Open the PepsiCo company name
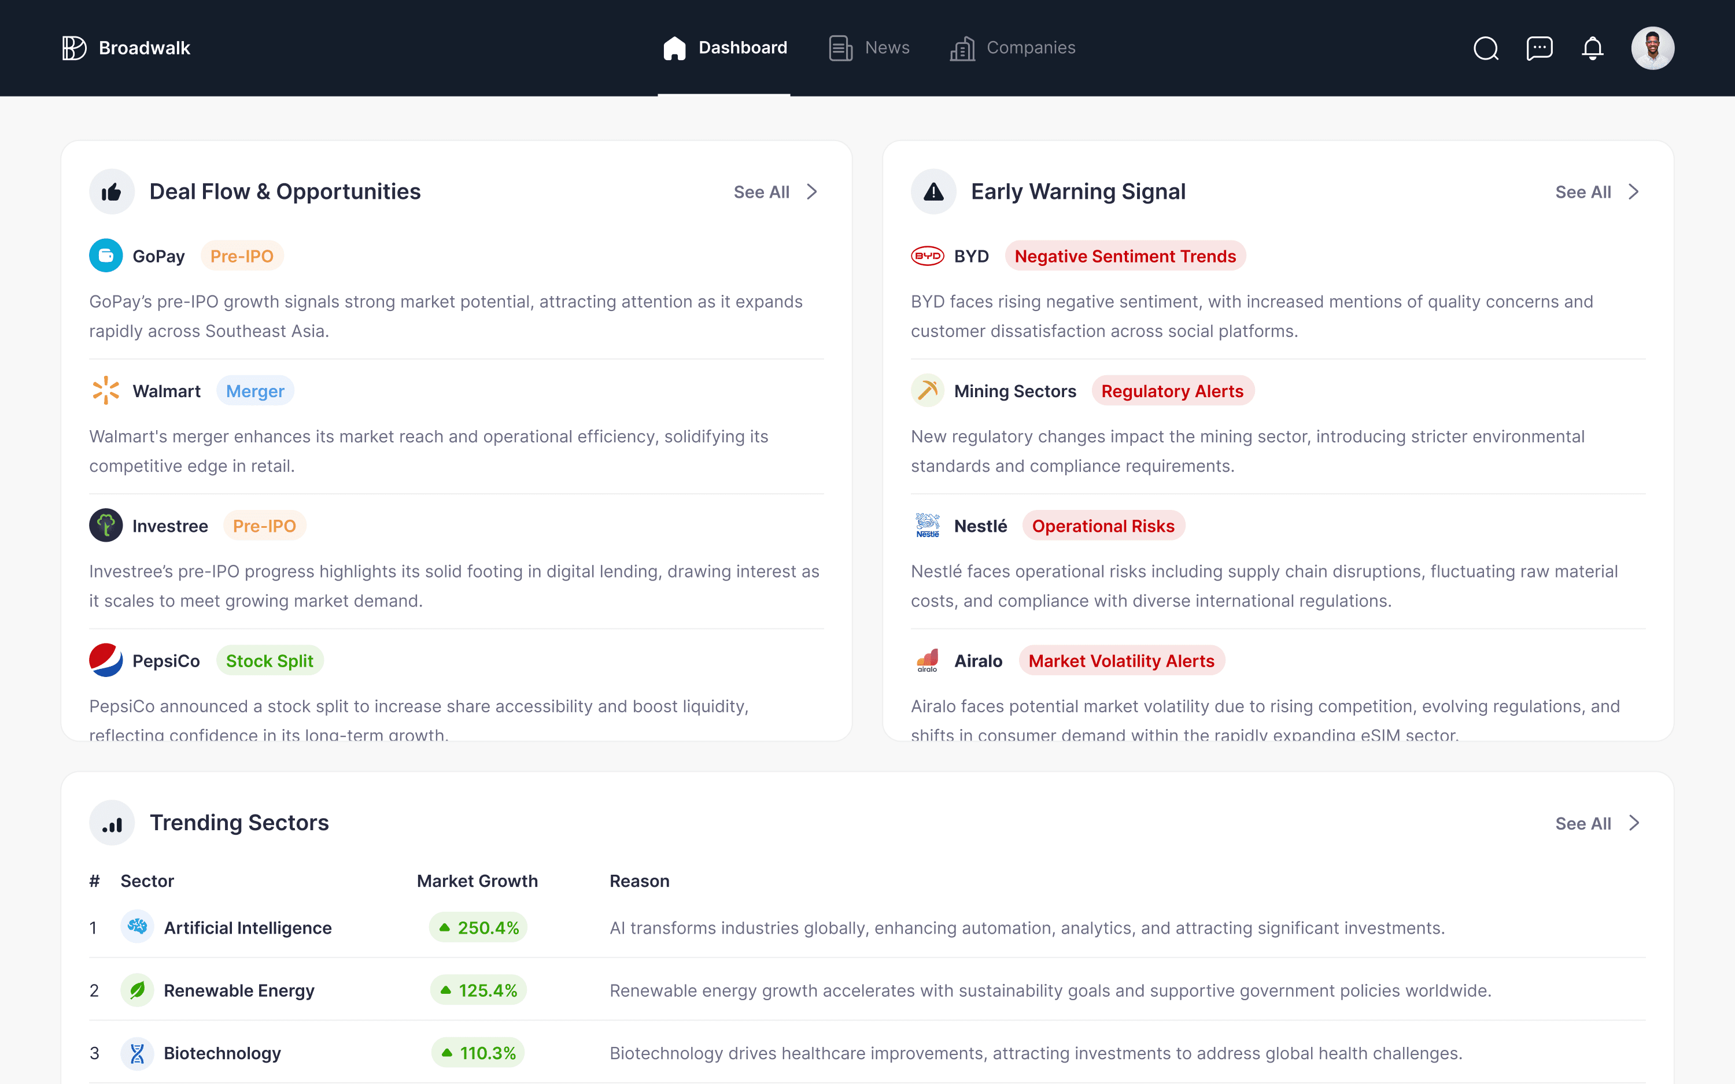The width and height of the screenshot is (1735, 1084). point(167,660)
